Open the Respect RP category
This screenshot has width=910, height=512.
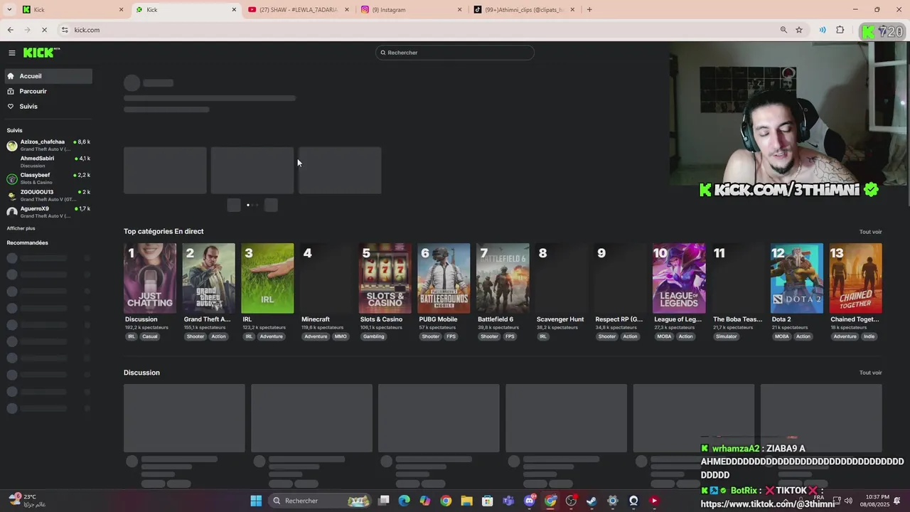[620, 278]
